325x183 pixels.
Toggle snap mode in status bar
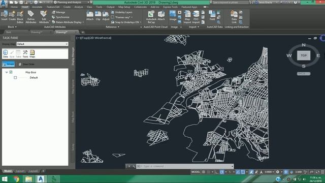pyautogui.click(x=209, y=172)
